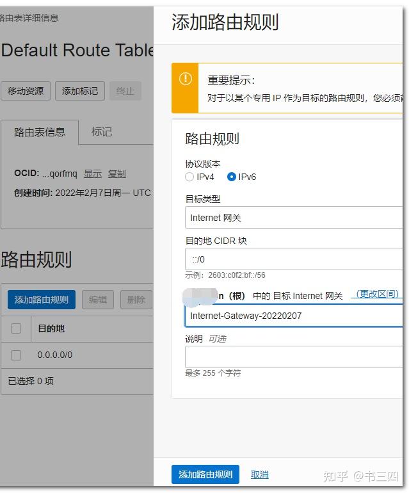Click the warning exclamation icon in notice
This screenshot has width=409, height=493.
tap(186, 79)
